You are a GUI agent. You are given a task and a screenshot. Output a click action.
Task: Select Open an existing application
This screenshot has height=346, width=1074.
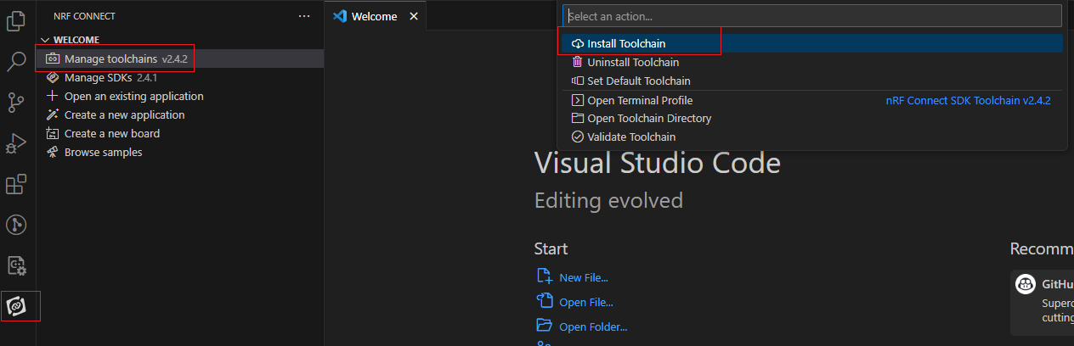180,96
